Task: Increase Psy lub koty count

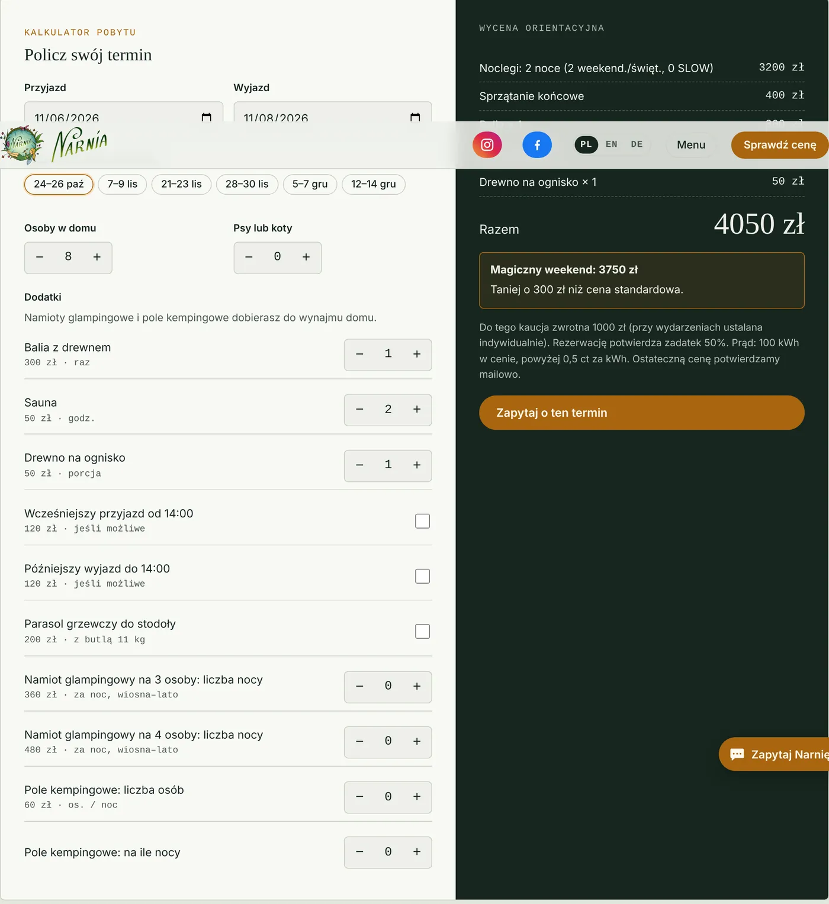Action: point(306,258)
